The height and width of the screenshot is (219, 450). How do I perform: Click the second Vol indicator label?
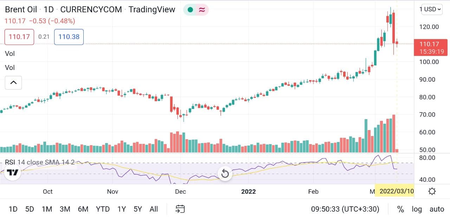pyautogui.click(x=10, y=67)
